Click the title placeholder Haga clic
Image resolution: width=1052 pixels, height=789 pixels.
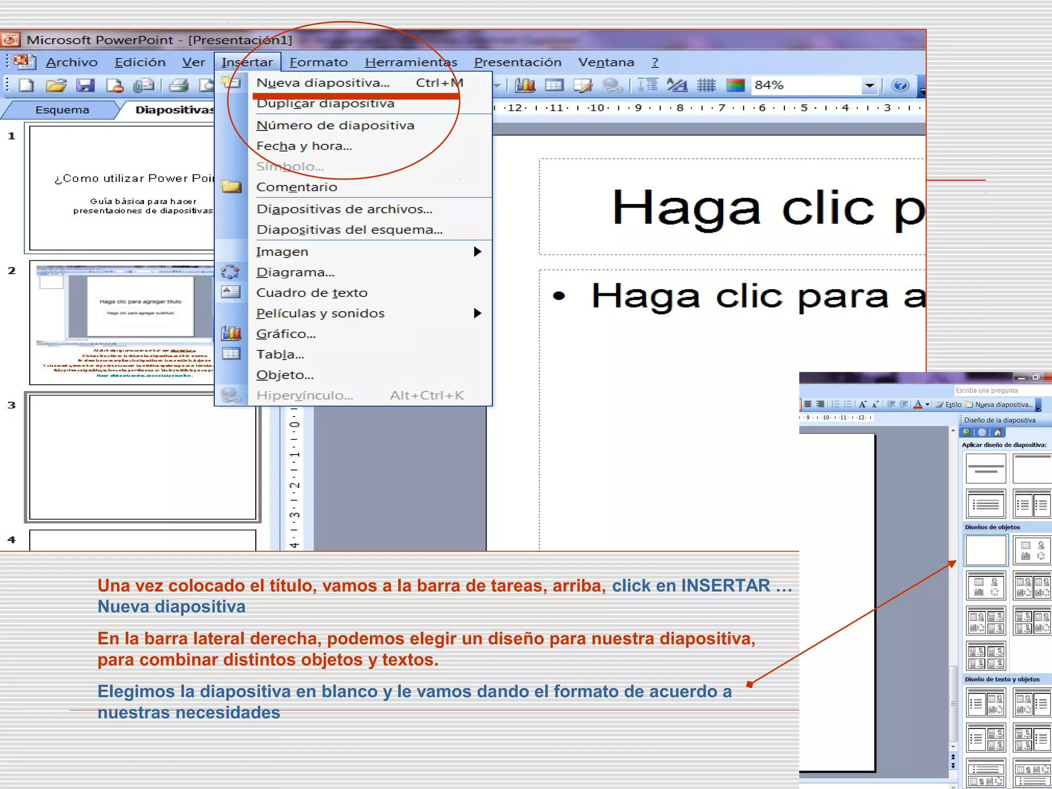(x=731, y=206)
